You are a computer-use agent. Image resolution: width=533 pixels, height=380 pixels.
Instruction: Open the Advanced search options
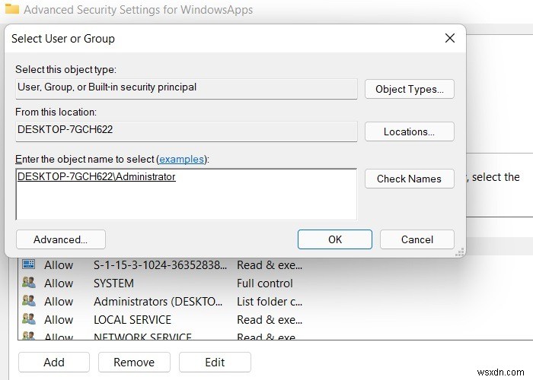61,239
